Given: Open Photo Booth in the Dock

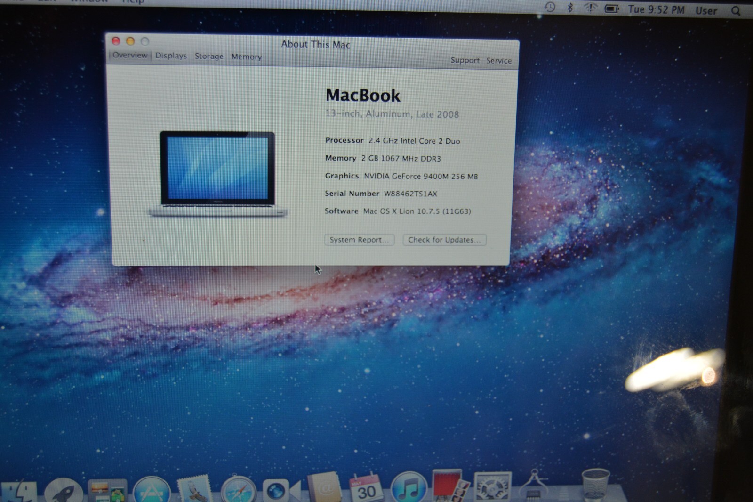Looking at the screenshot, I should click(451, 486).
